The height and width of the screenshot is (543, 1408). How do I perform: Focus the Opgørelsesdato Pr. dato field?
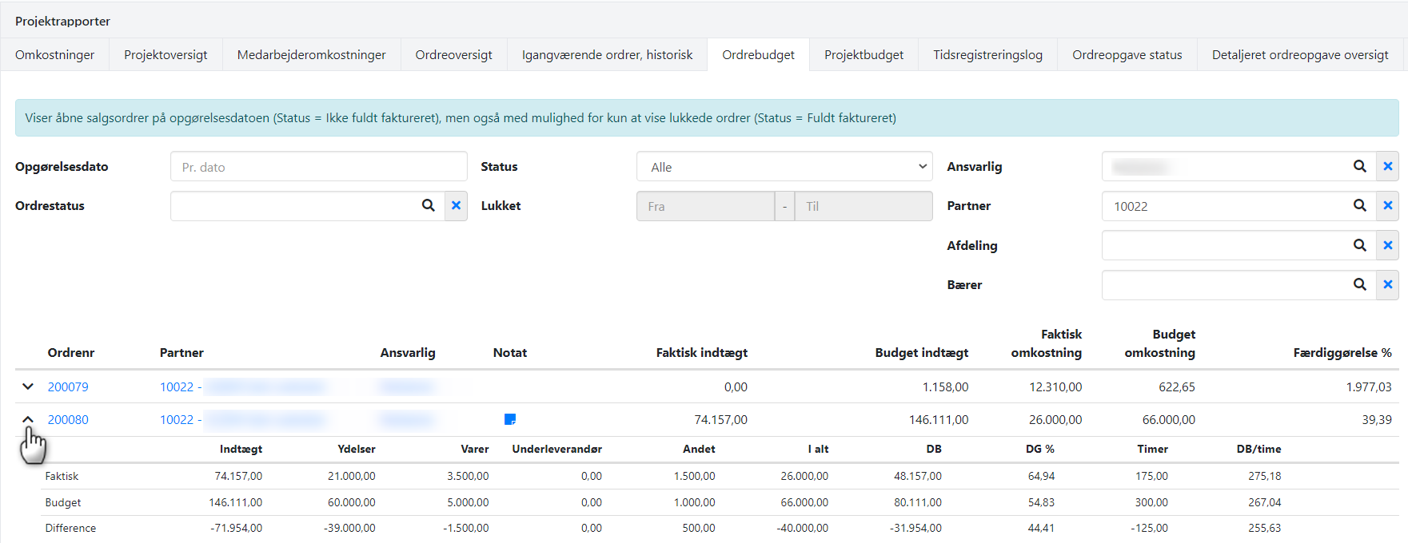319,167
